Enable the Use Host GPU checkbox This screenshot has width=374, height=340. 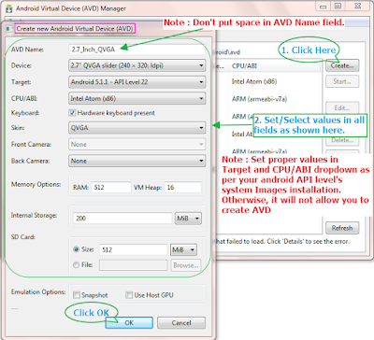tap(129, 295)
